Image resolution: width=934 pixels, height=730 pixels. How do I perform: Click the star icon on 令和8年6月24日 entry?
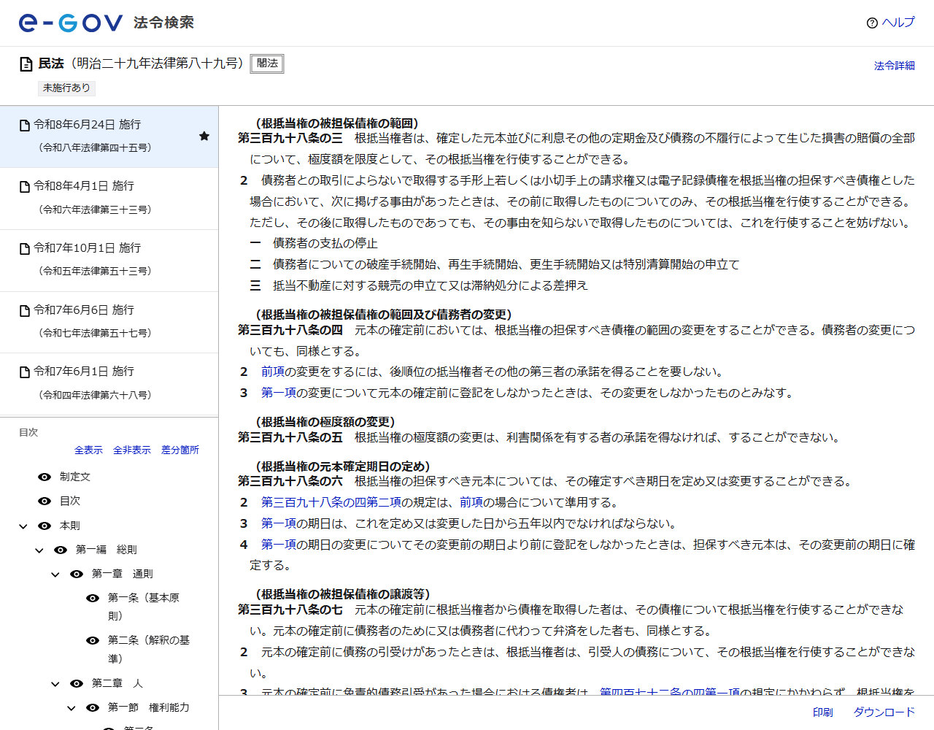[x=204, y=137]
